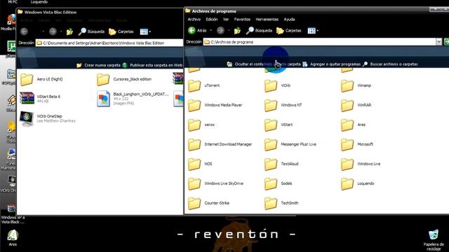Toggle Carpetas pane in Archivos de programa
This screenshot has width=449, height=252.
(289, 30)
